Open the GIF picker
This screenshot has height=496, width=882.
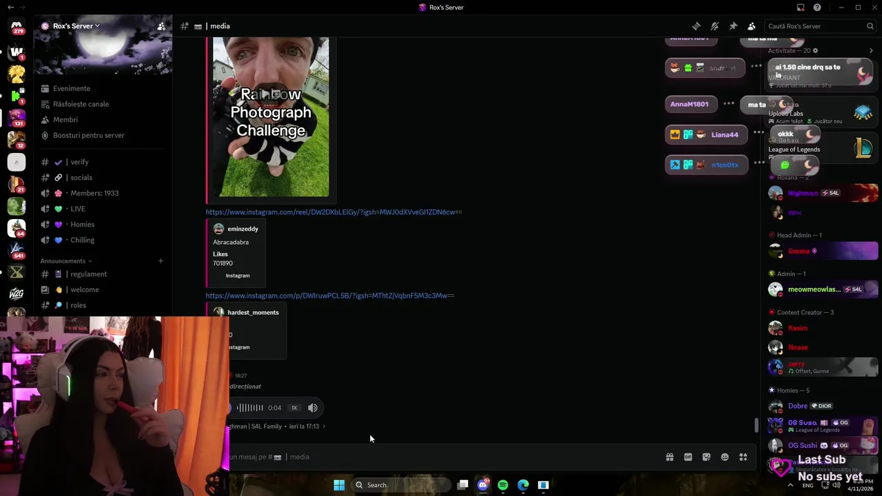tap(688, 457)
